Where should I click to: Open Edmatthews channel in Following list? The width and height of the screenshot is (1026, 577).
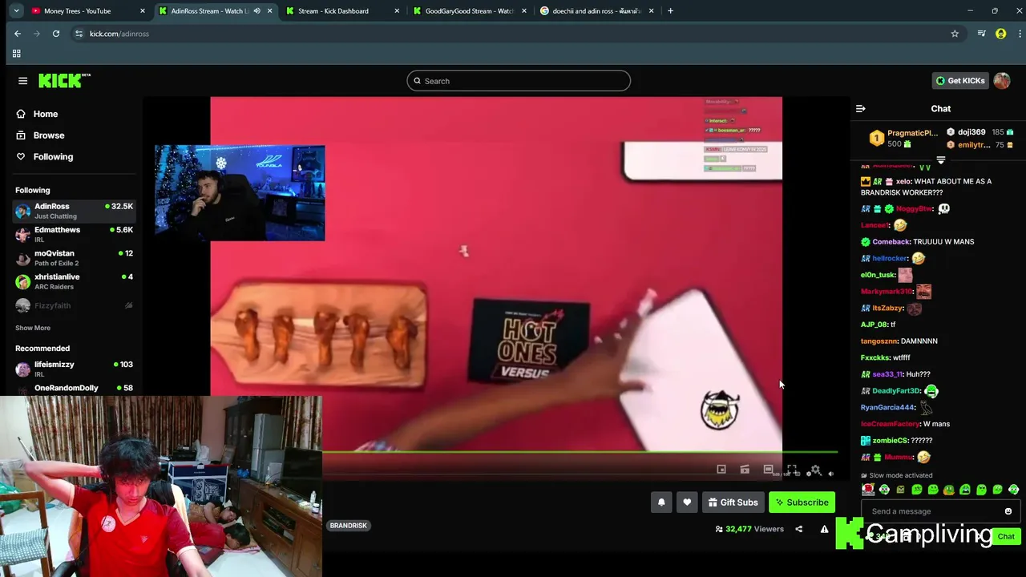point(75,234)
